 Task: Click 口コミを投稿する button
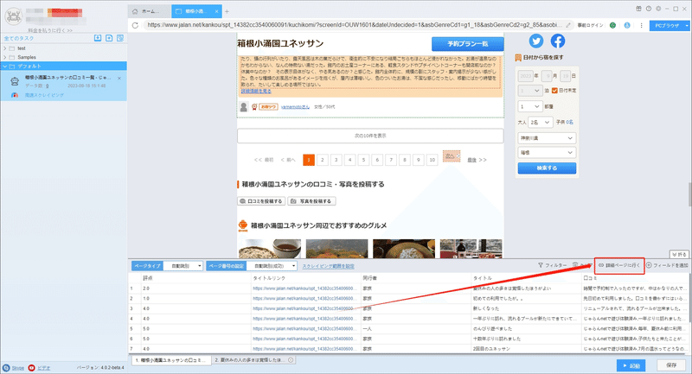coord(261,201)
